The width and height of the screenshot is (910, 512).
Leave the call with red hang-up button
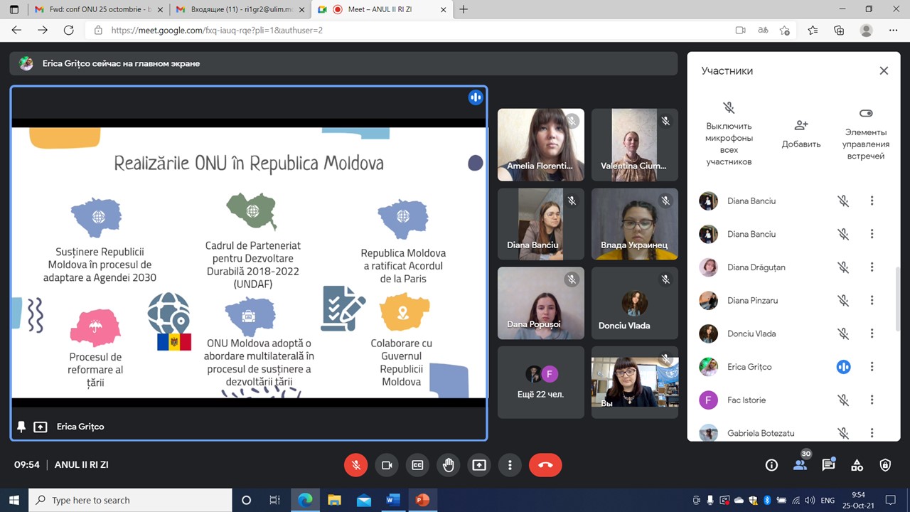545,465
